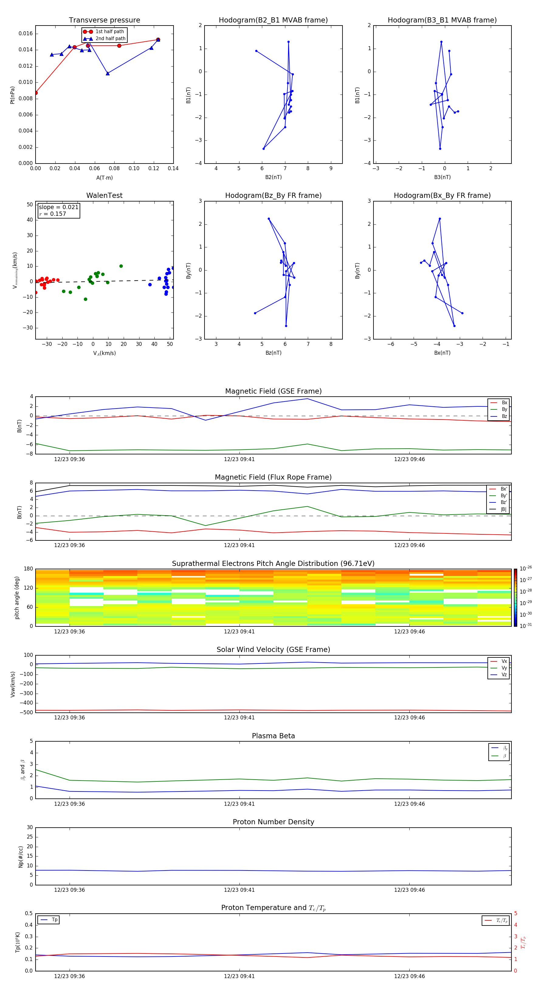Image resolution: width=547 pixels, height=1003 pixels.
Task: Click the 'r = 0.157' annotation
Action: (x=53, y=214)
